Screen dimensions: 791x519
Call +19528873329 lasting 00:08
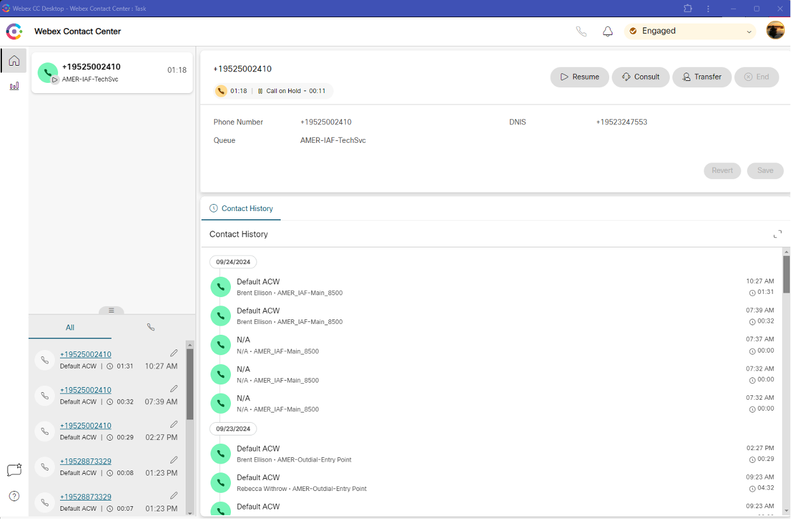click(85, 462)
